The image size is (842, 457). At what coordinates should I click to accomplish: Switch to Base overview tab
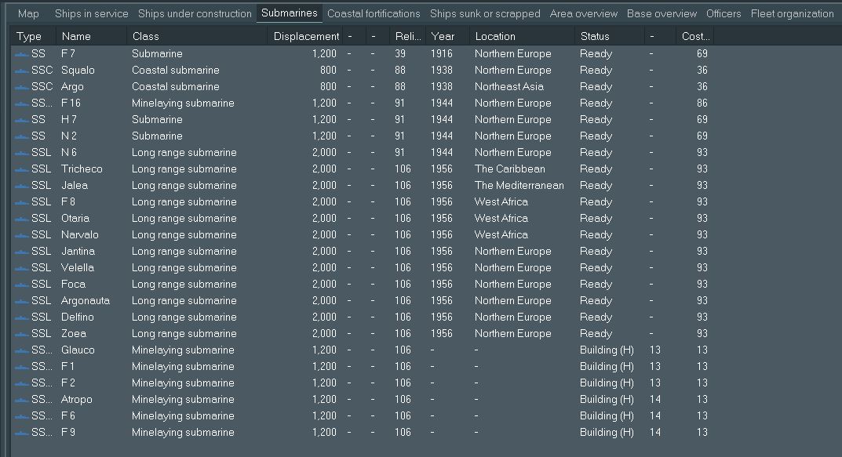(662, 13)
